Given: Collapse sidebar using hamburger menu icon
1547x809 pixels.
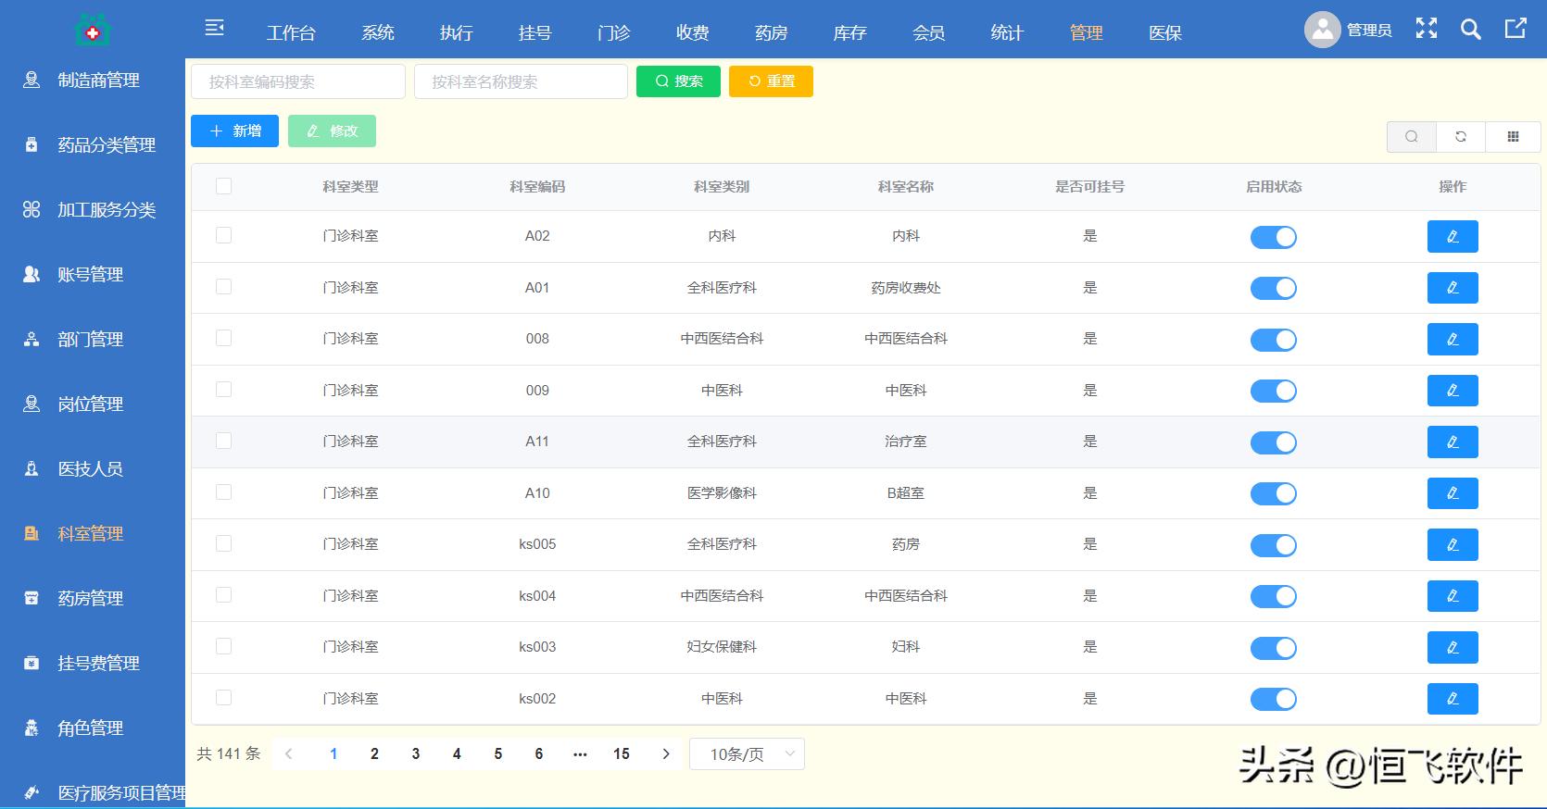Looking at the screenshot, I should (x=214, y=29).
